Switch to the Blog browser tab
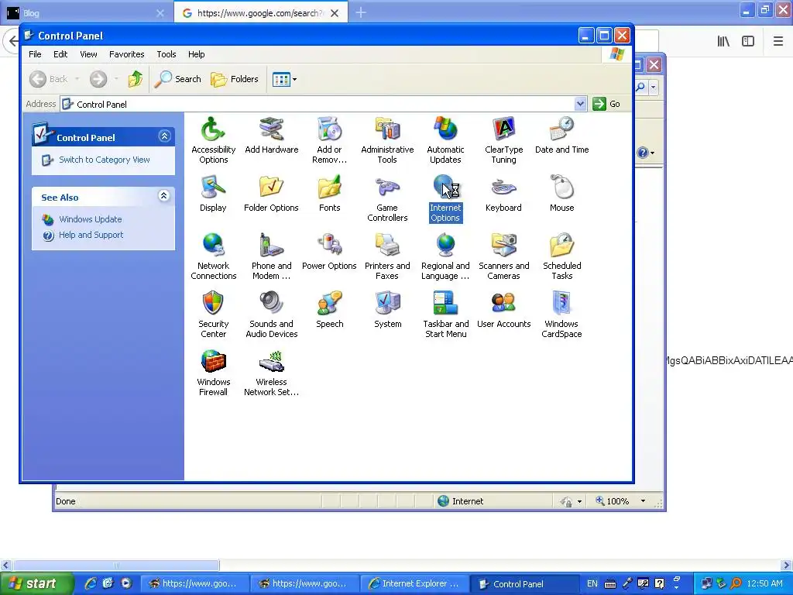 (x=86, y=12)
